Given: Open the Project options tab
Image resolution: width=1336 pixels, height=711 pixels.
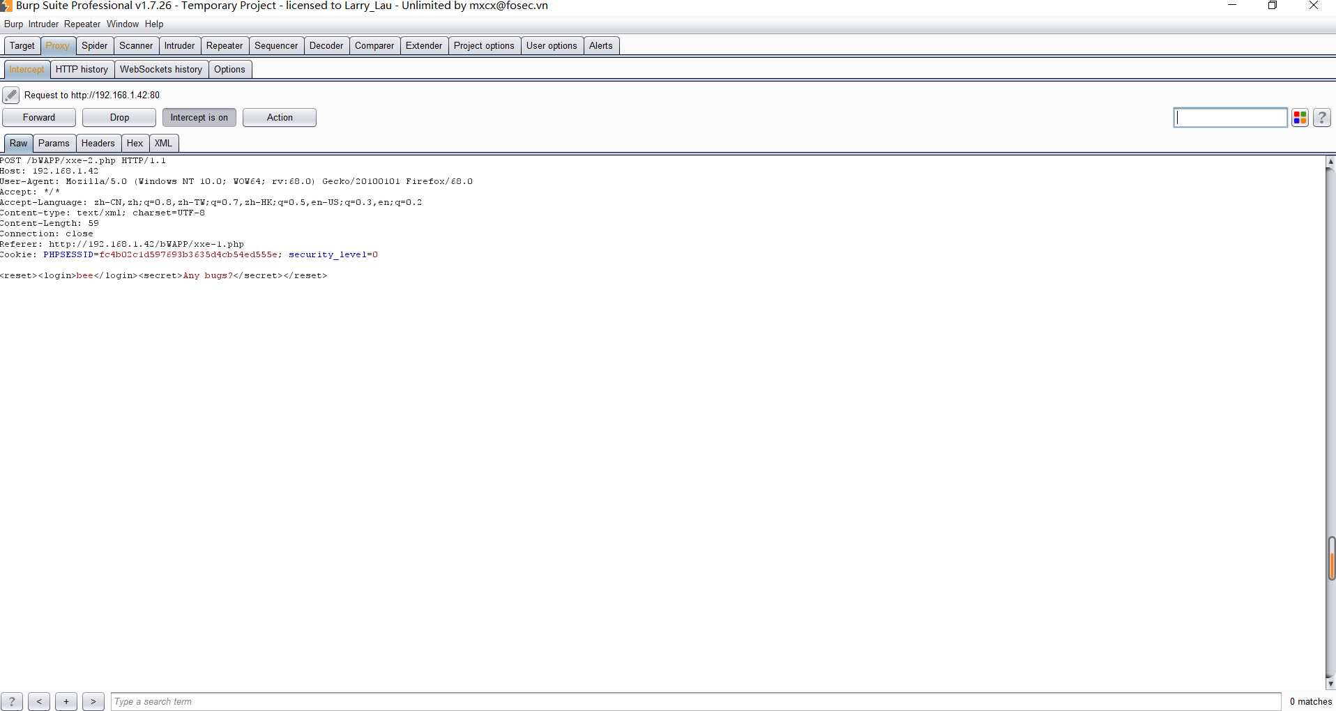Looking at the screenshot, I should 484,46.
